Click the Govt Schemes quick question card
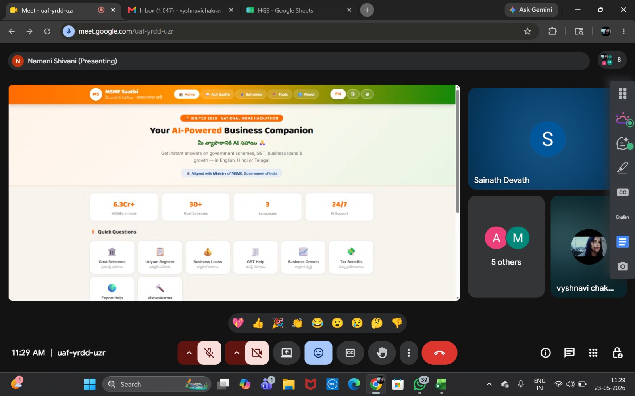The image size is (635, 396). [112, 257]
